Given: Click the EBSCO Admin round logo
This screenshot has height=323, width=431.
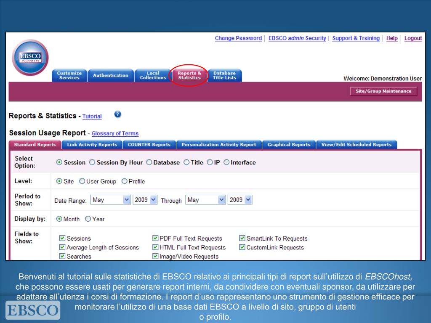Looking at the screenshot, I should [x=30, y=57].
